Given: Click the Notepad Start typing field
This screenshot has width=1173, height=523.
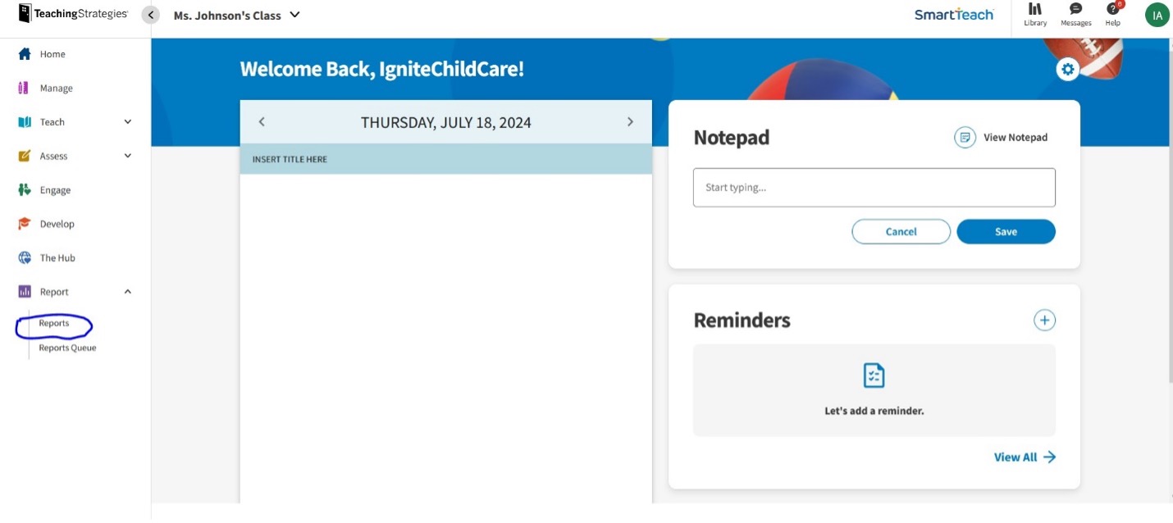Looking at the screenshot, I should click(874, 188).
